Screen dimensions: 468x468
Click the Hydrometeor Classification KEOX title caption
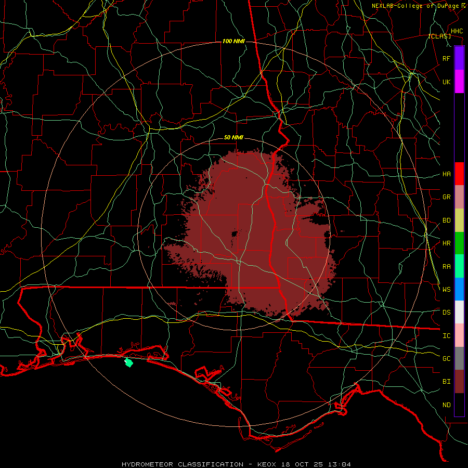click(236, 464)
